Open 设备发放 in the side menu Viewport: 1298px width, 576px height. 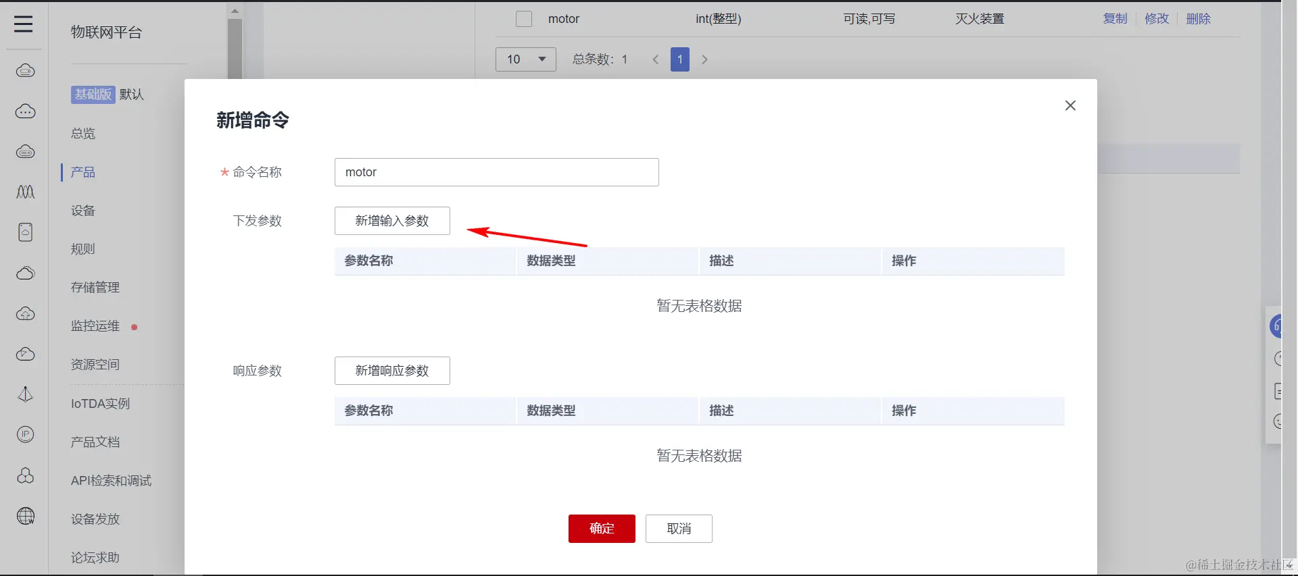click(x=95, y=519)
